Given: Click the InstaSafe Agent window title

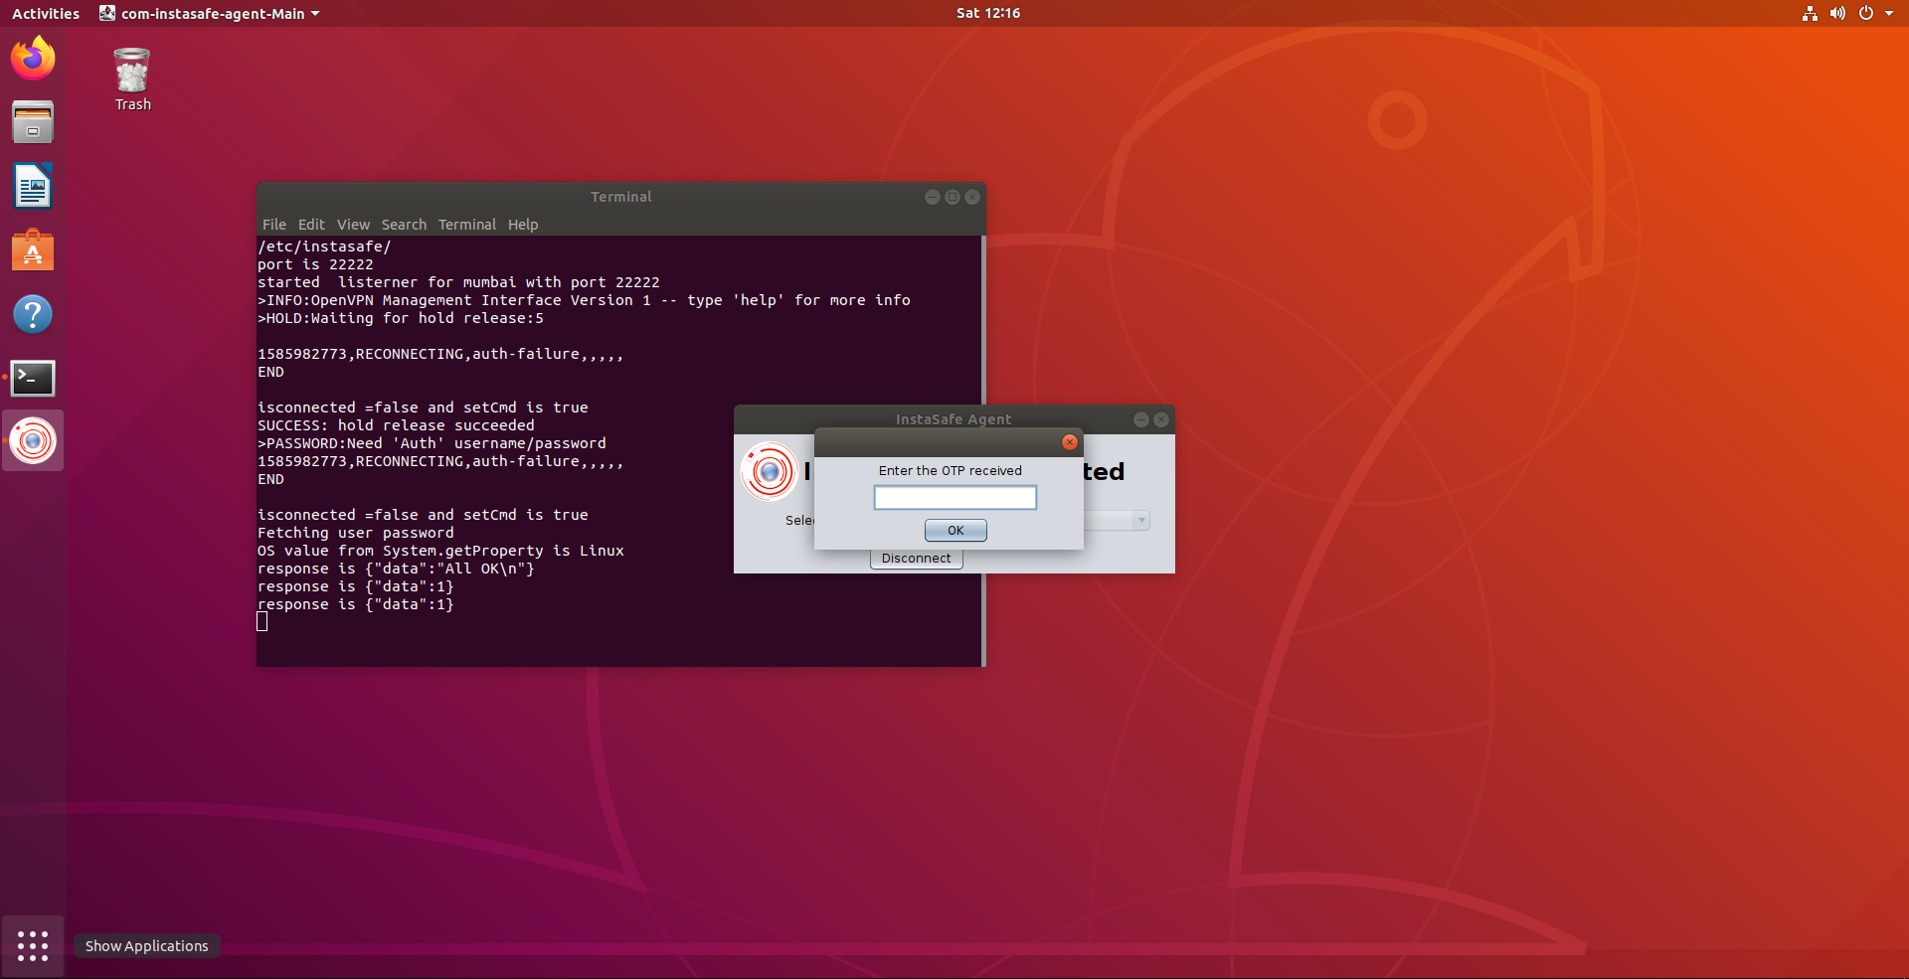Looking at the screenshot, I should coord(954,419).
